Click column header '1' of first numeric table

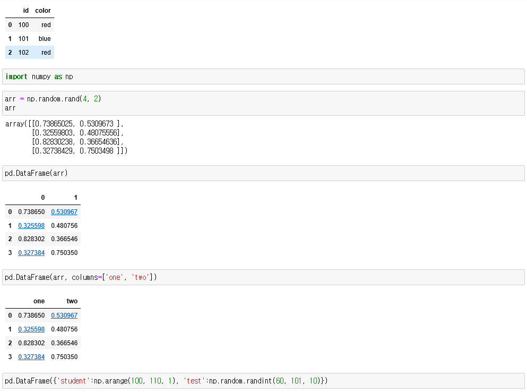(x=75, y=198)
